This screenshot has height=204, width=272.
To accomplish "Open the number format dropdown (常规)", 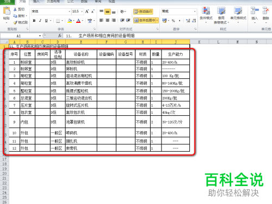I will pyautogui.click(x=195, y=11).
